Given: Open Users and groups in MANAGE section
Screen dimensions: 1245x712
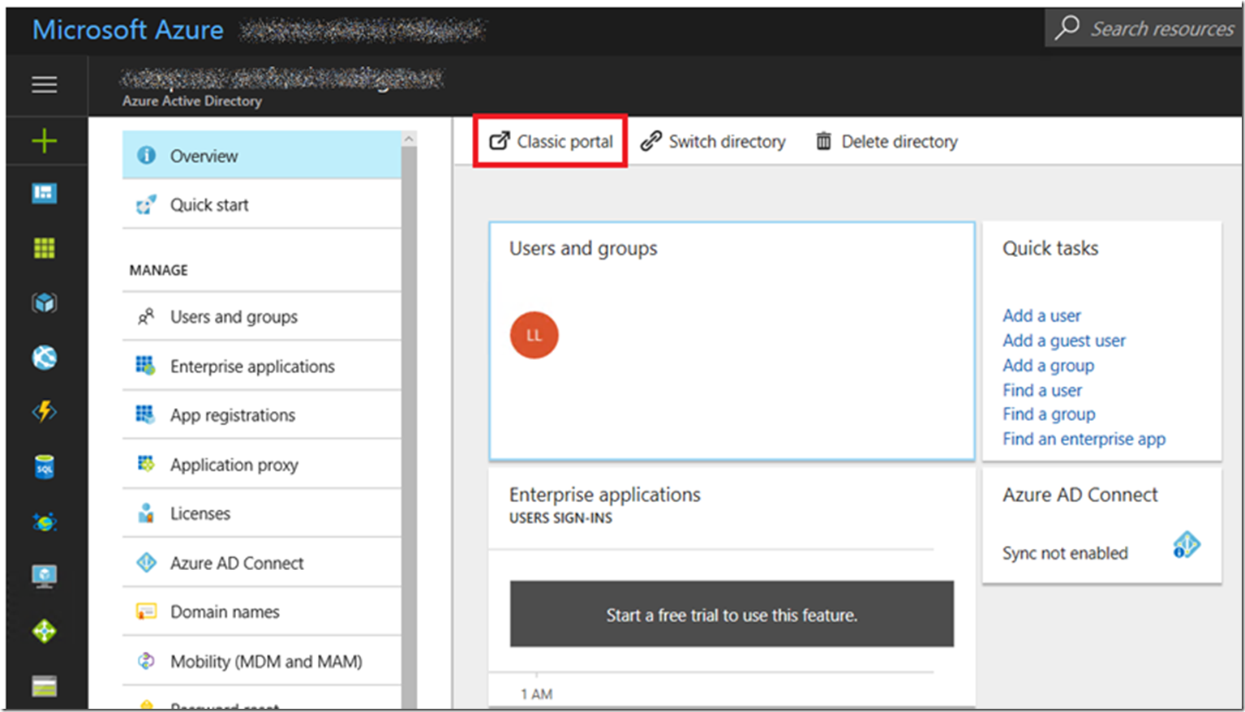Looking at the screenshot, I should click(261, 316).
